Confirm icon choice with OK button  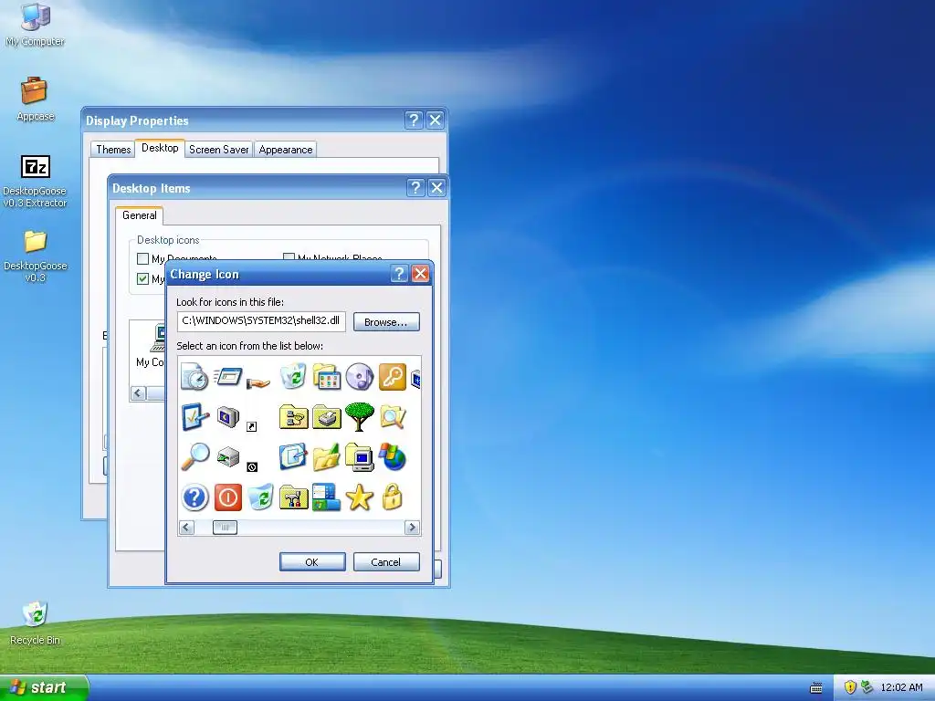point(312,562)
